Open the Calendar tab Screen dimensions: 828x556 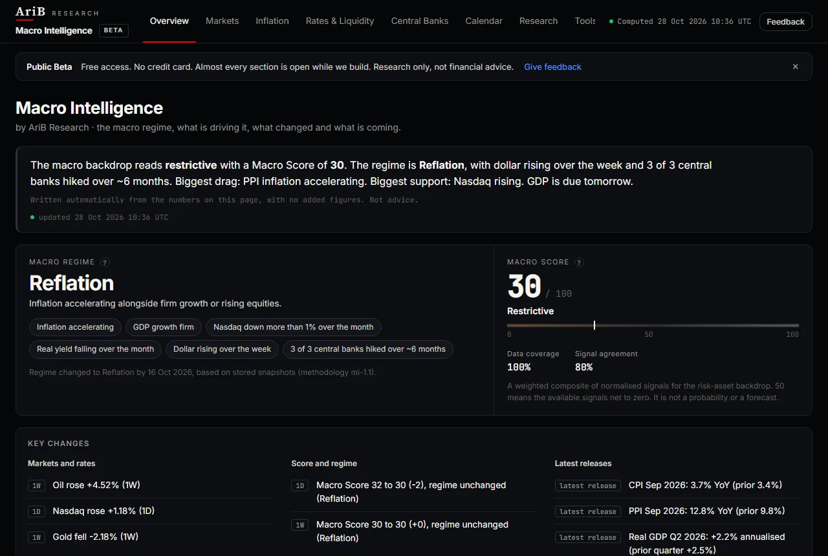484,21
